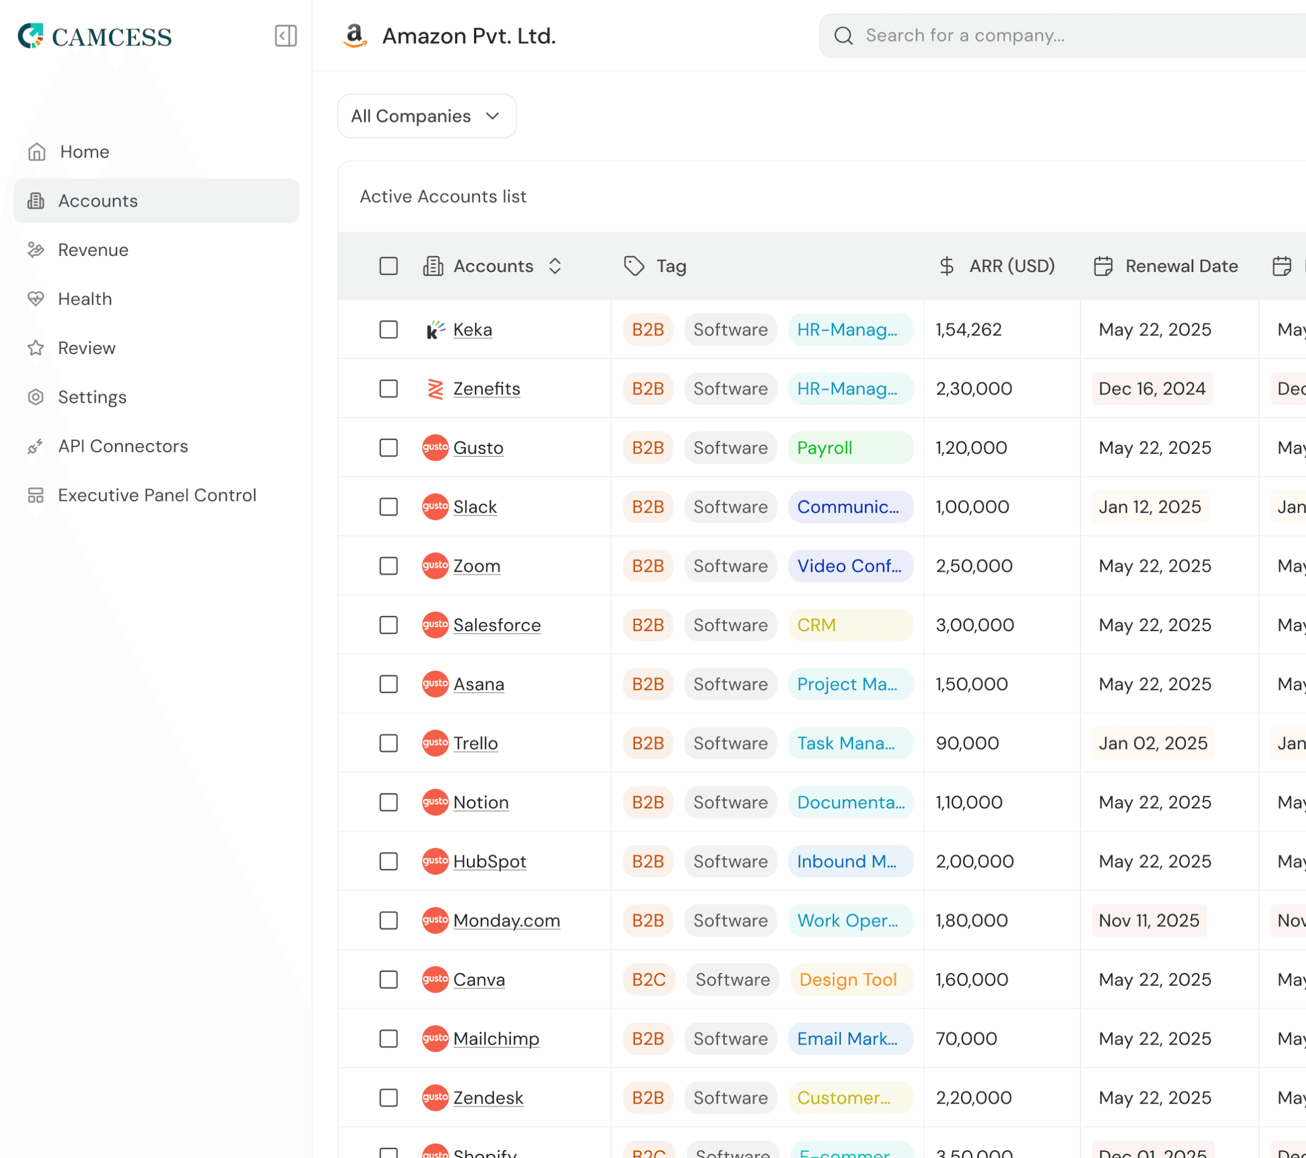This screenshot has height=1158, width=1306.
Task: Click the Renewal Date calendar icon
Action: click(1103, 266)
